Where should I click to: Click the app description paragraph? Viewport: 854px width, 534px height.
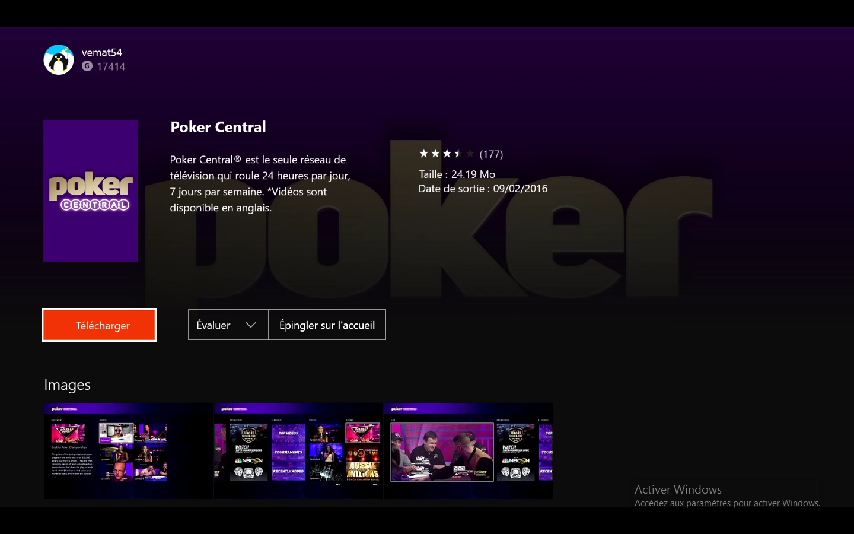[260, 183]
